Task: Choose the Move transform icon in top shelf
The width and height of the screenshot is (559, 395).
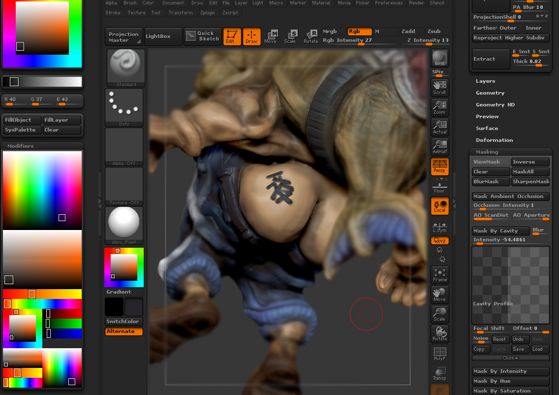Action: point(271,36)
